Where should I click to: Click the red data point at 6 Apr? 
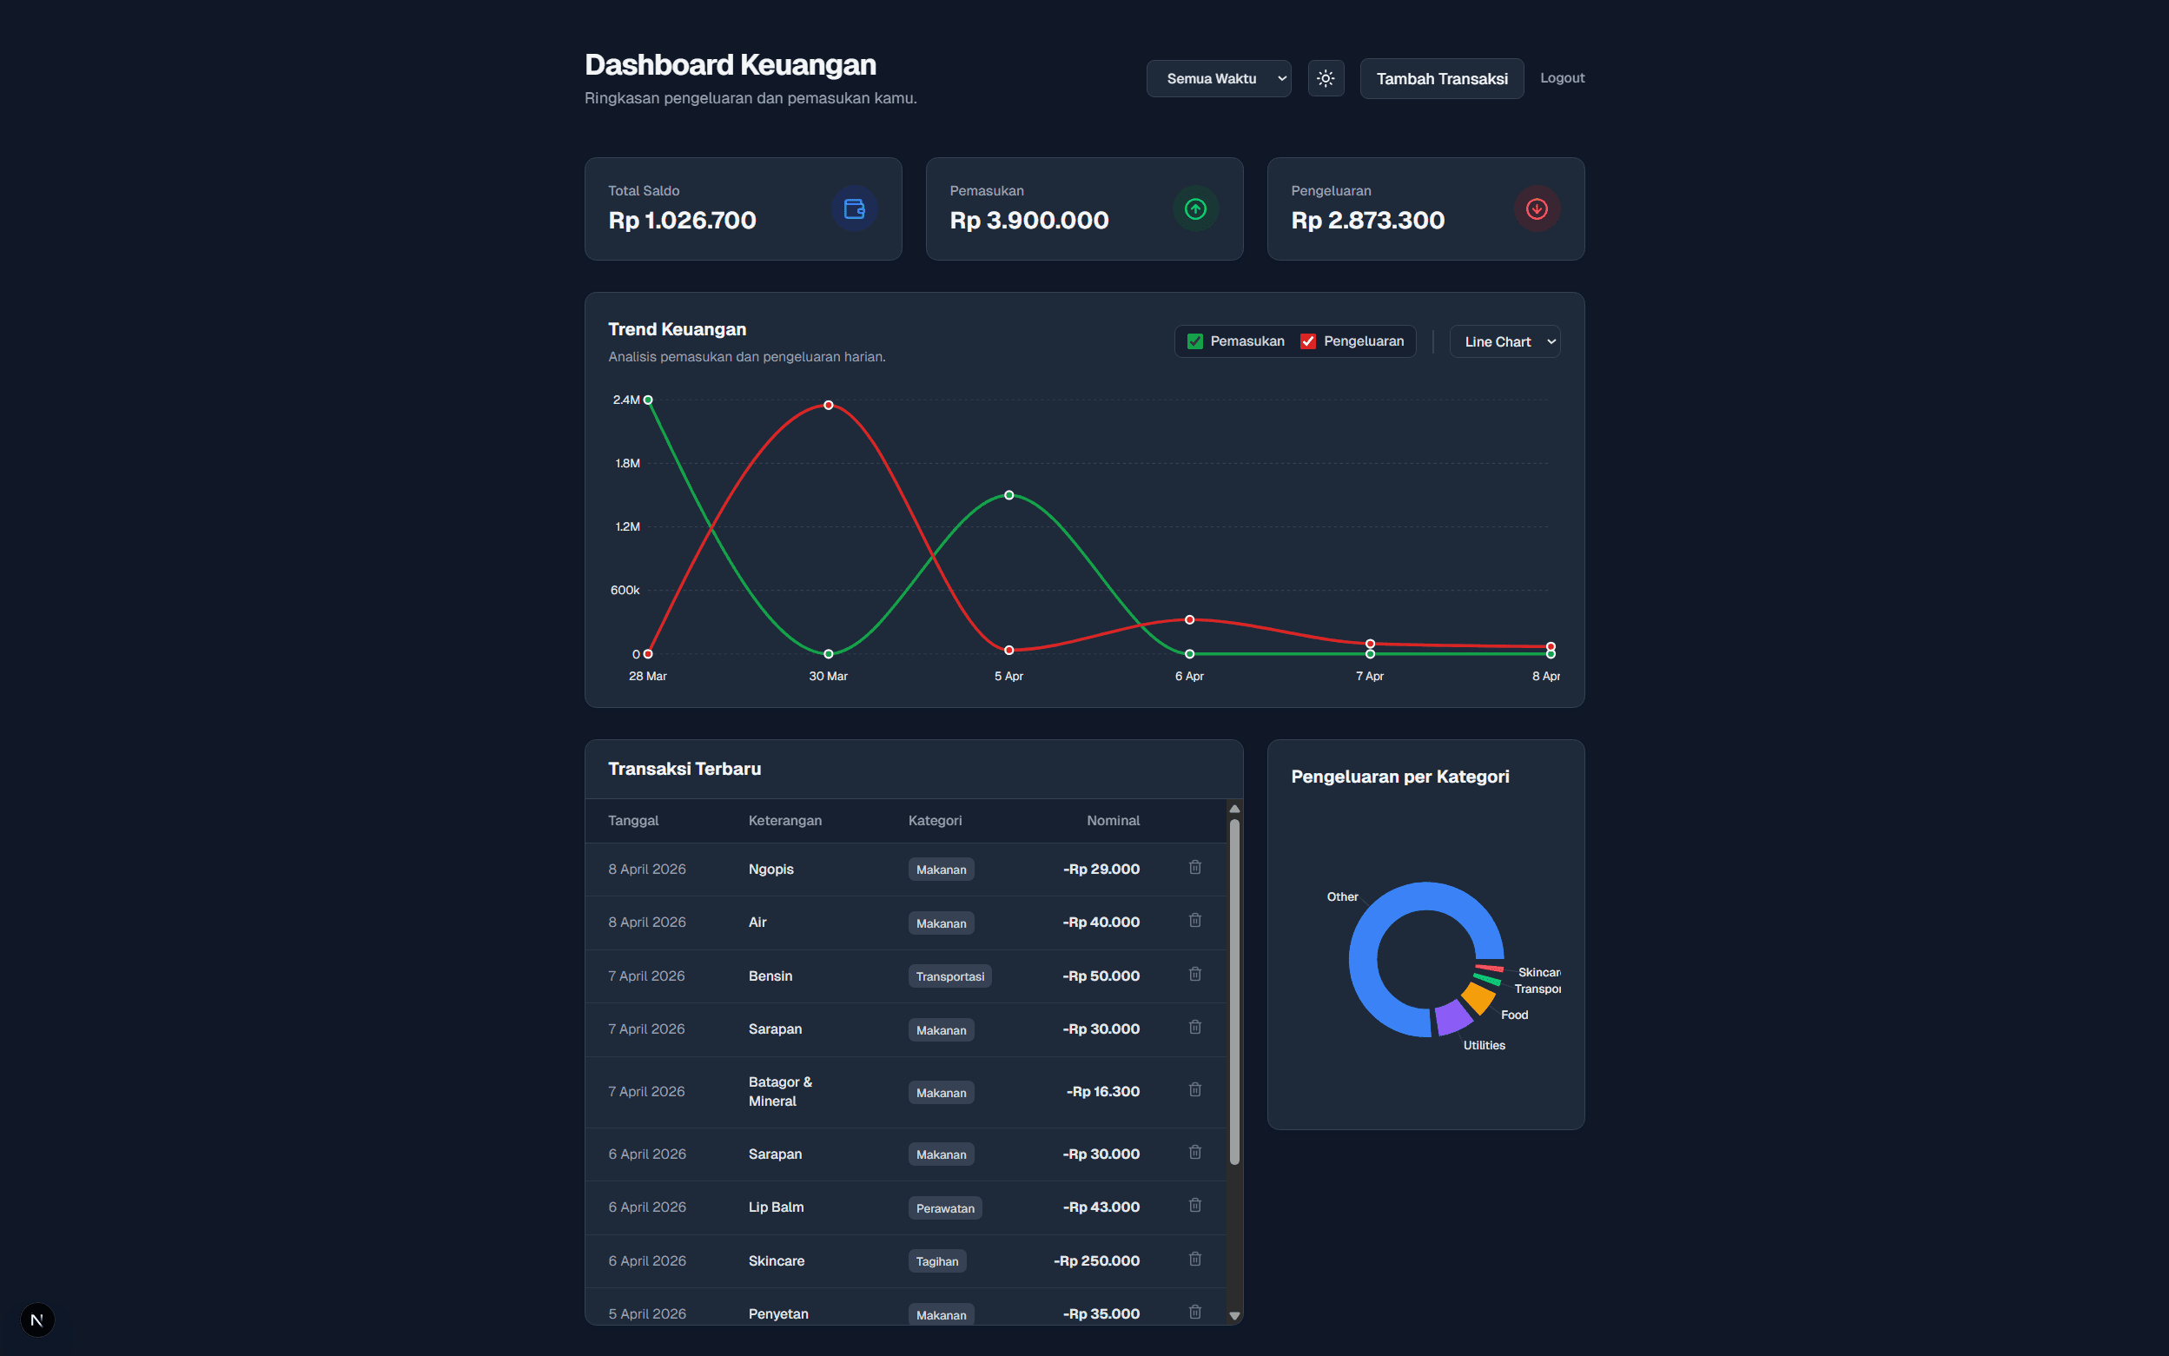[x=1190, y=619]
